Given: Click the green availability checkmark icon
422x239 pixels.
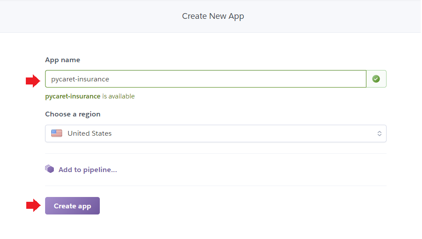Looking at the screenshot, I should (x=376, y=79).
